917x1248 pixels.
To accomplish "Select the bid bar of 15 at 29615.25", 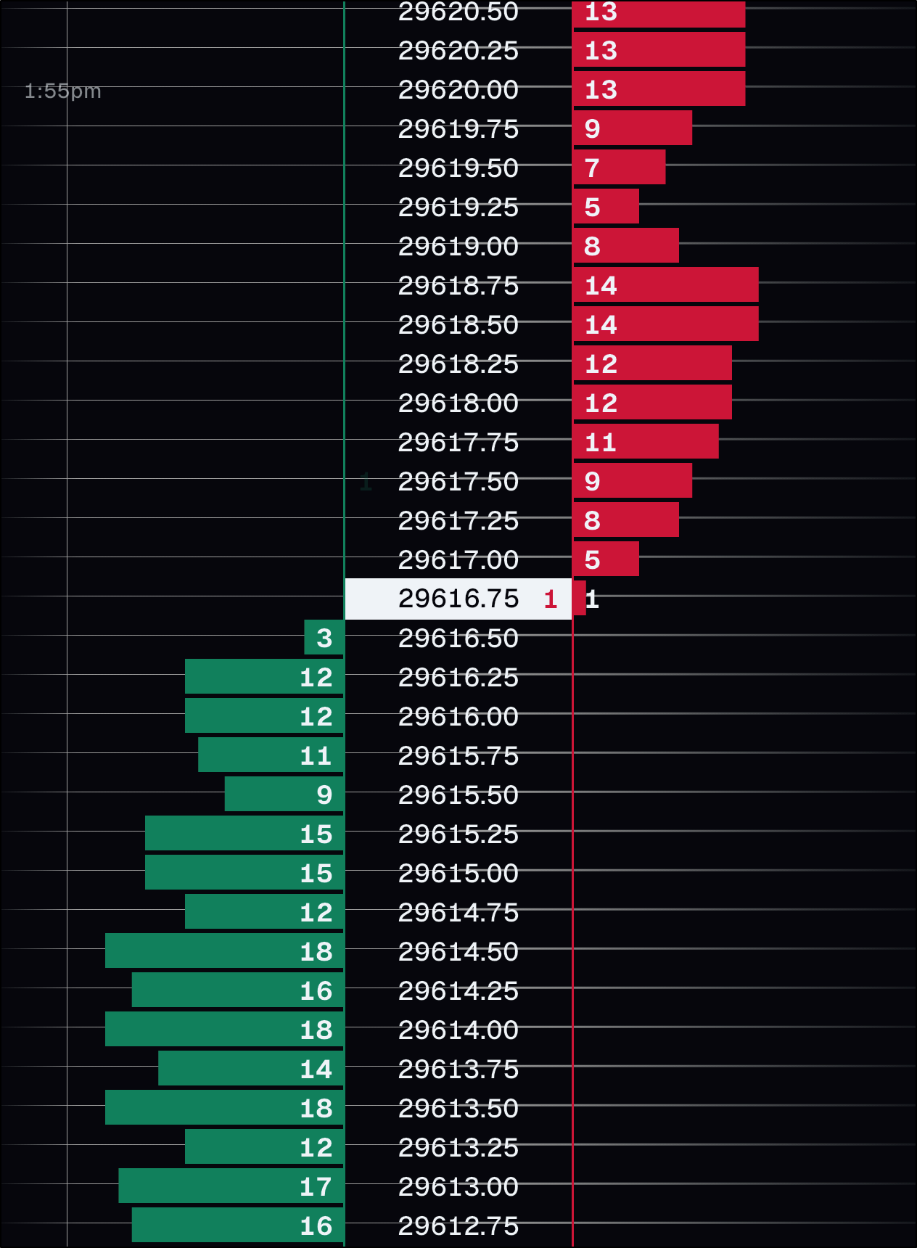I will [244, 833].
